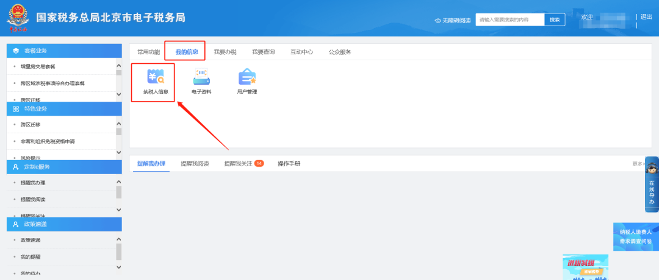
Task: Open 我的提醒 in sidebar
Action: (x=31, y=257)
